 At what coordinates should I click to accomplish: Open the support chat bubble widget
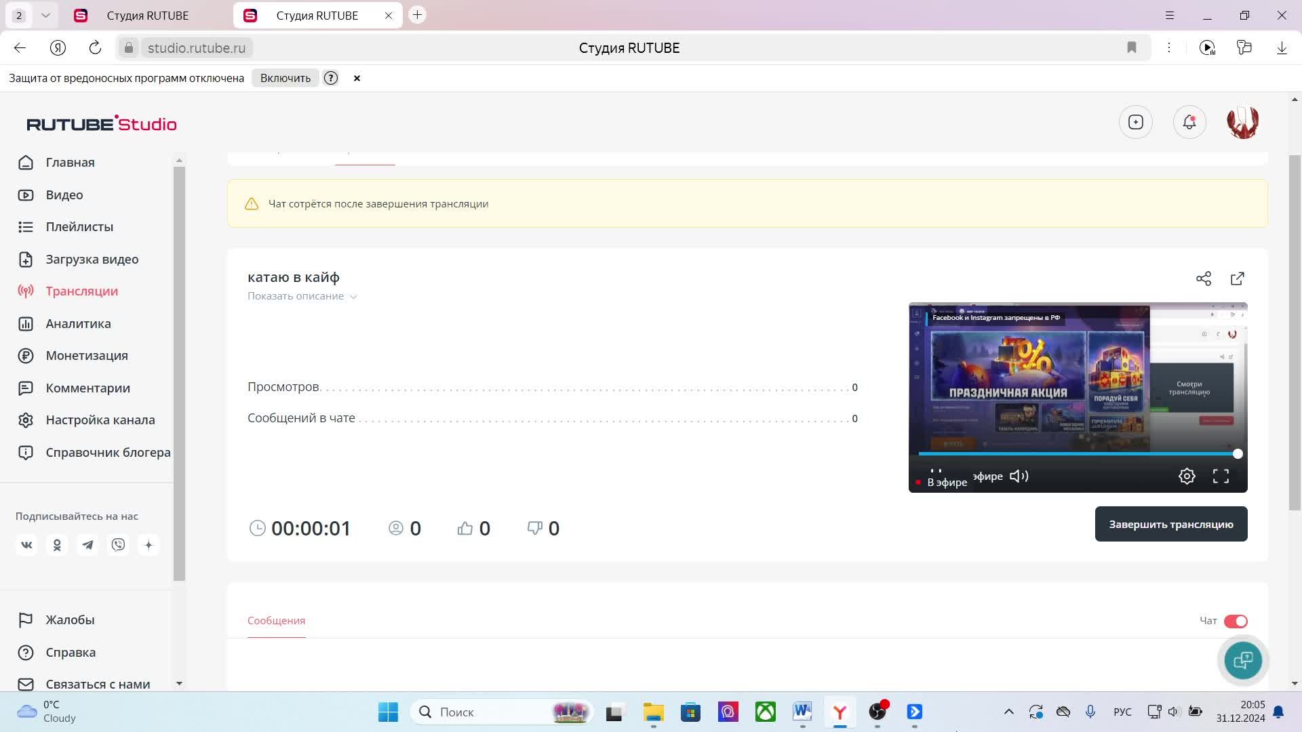(1242, 660)
